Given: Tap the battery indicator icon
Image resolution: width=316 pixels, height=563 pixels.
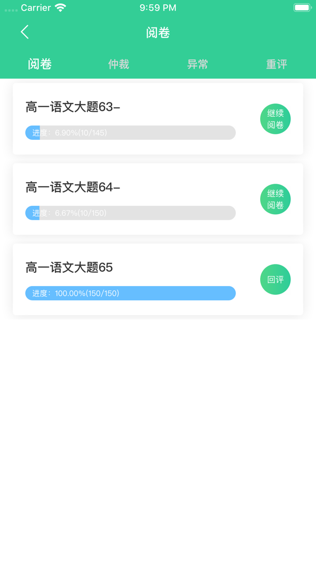Looking at the screenshot, I should pos(303,8).
